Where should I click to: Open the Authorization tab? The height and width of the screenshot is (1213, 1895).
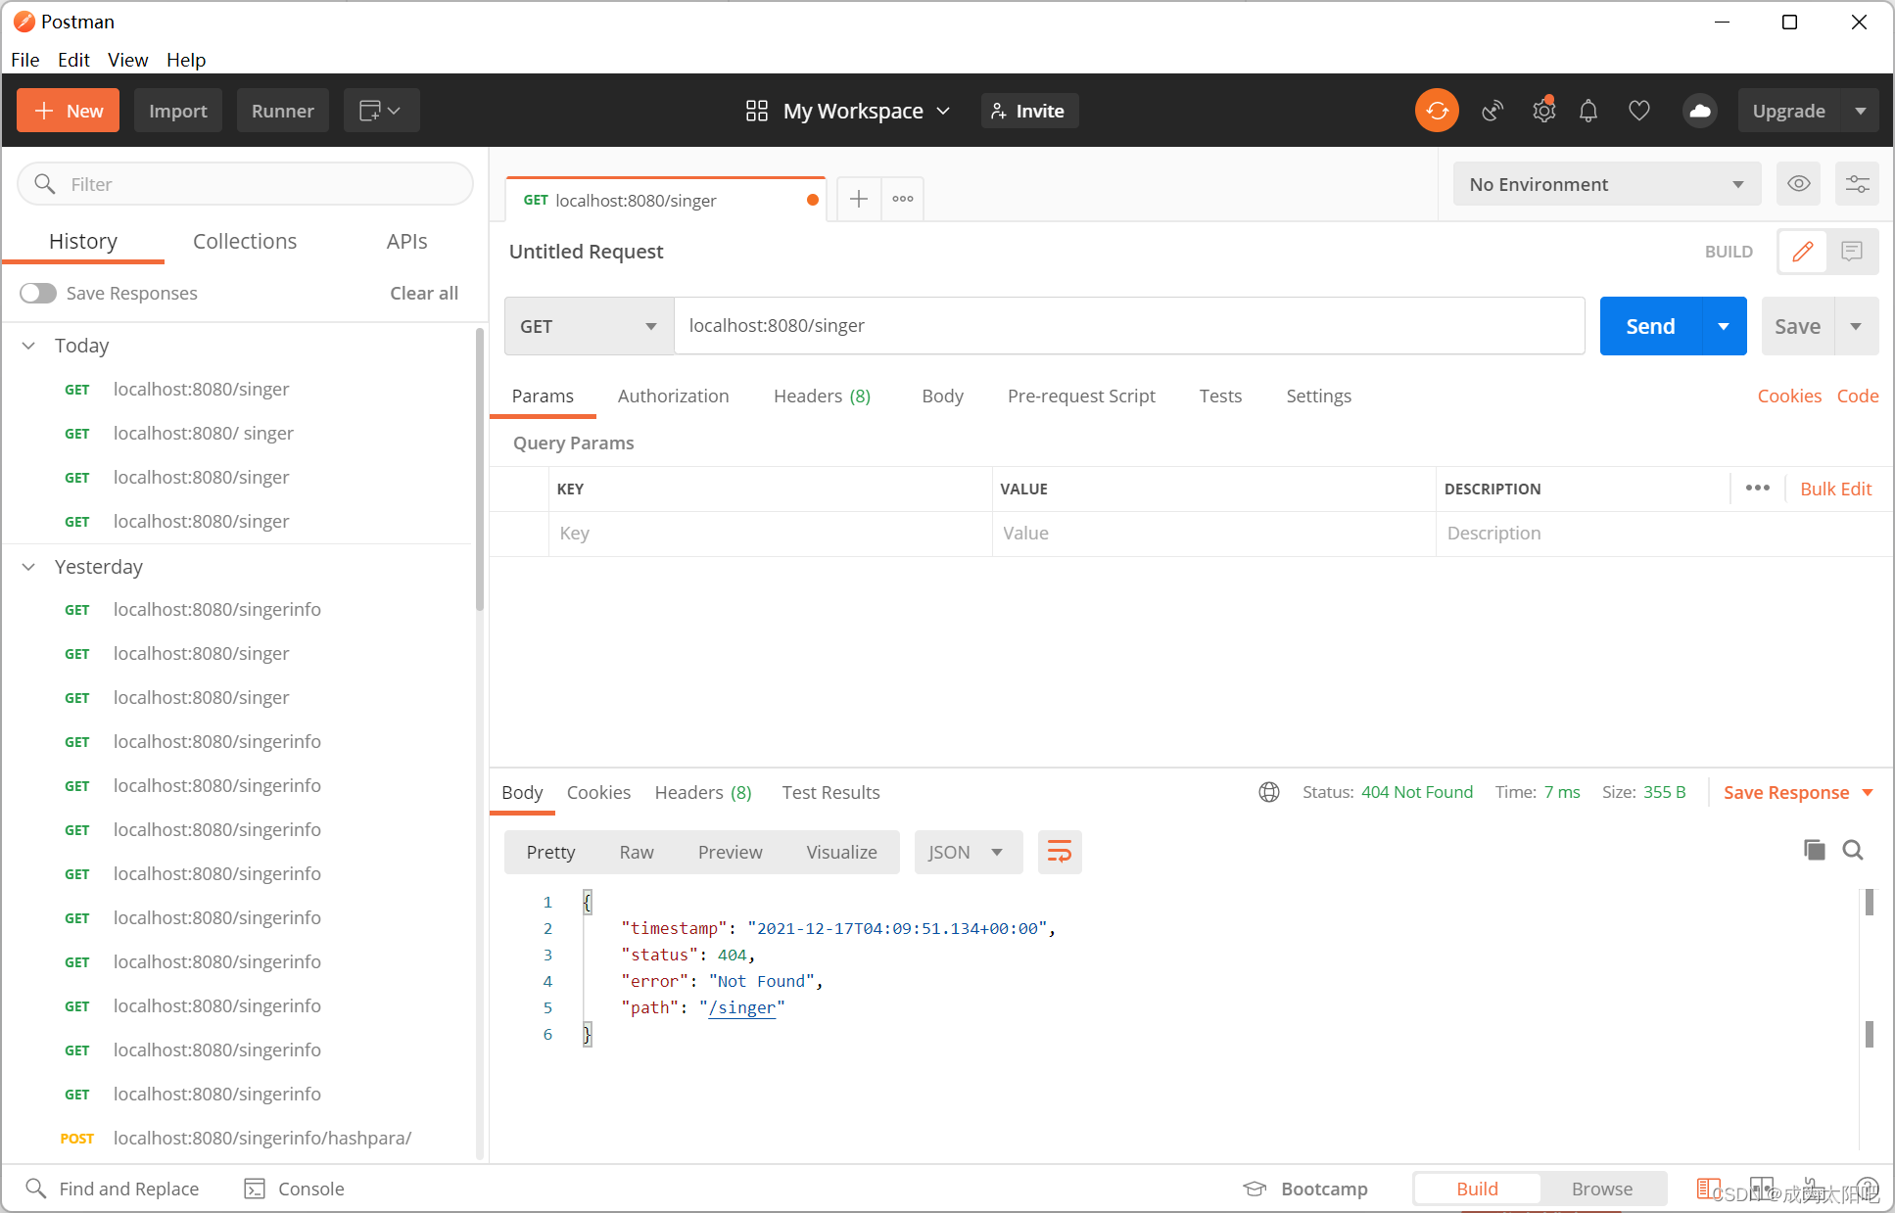[x=673, y=396]
